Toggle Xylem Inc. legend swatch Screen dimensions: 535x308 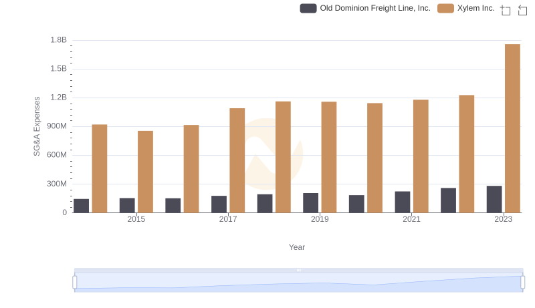point(445,8)
